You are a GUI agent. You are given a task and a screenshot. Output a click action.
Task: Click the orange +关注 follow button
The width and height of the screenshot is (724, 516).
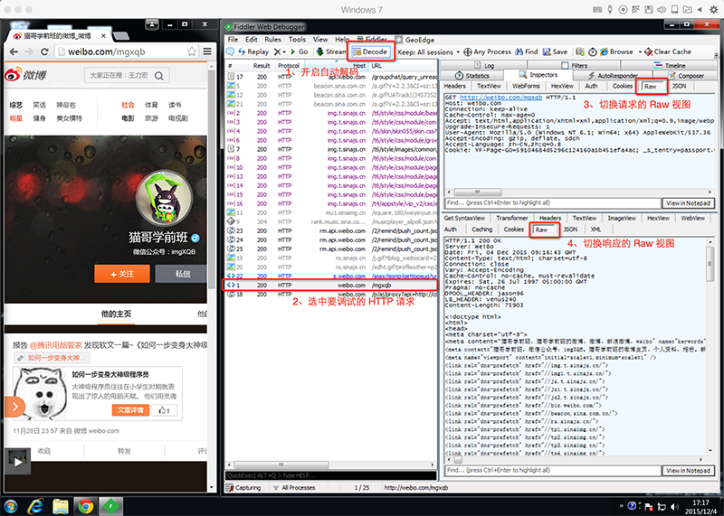122,274
